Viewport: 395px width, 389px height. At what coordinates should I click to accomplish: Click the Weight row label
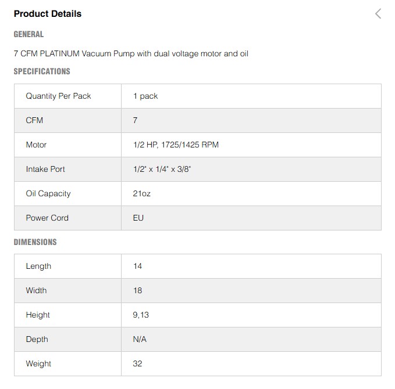38,363
